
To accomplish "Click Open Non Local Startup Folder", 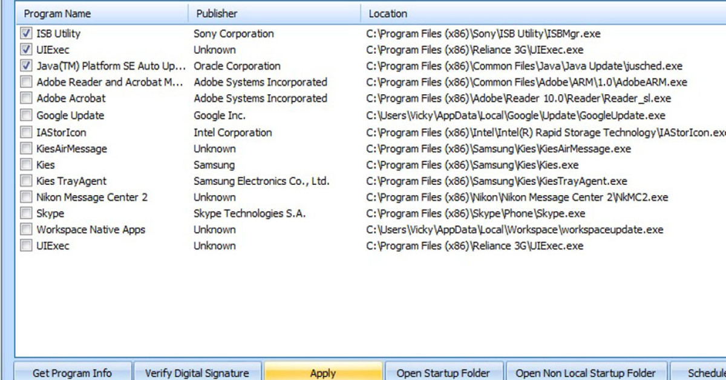I will coord(586,373).
